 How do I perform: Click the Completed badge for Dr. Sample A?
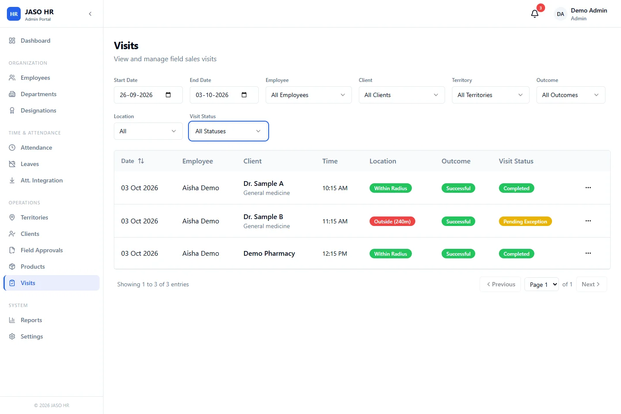click(516, 188)
